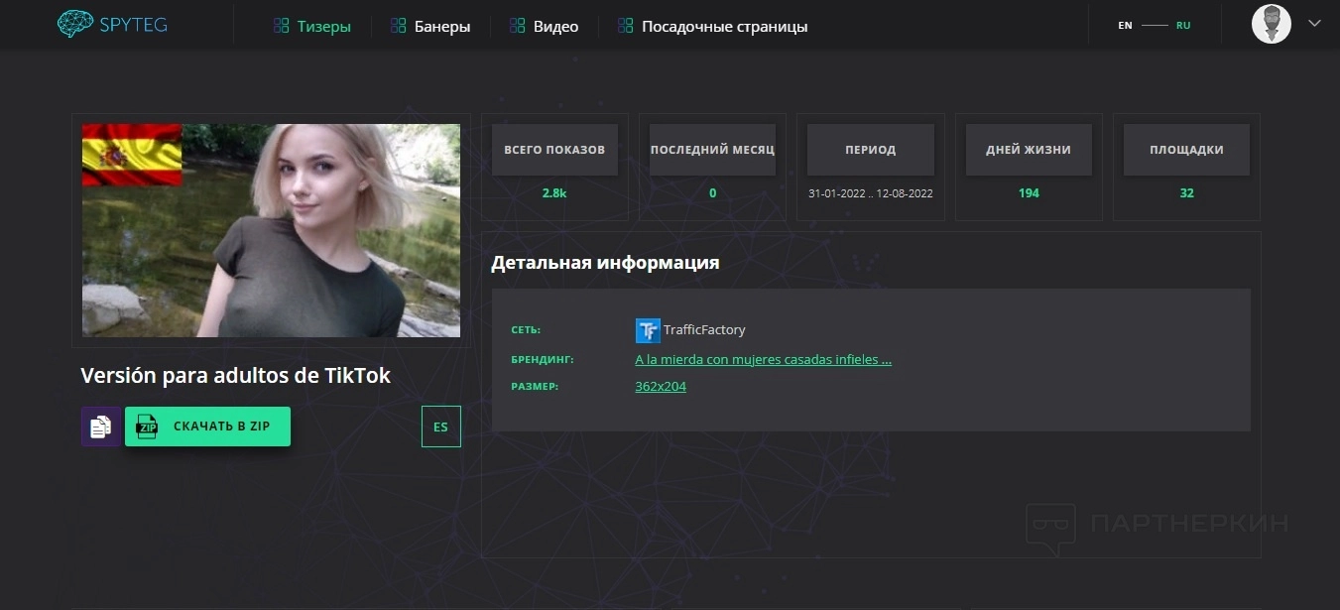Click the СКАЧАТЬ В ZIP button

tap(207, 427)
